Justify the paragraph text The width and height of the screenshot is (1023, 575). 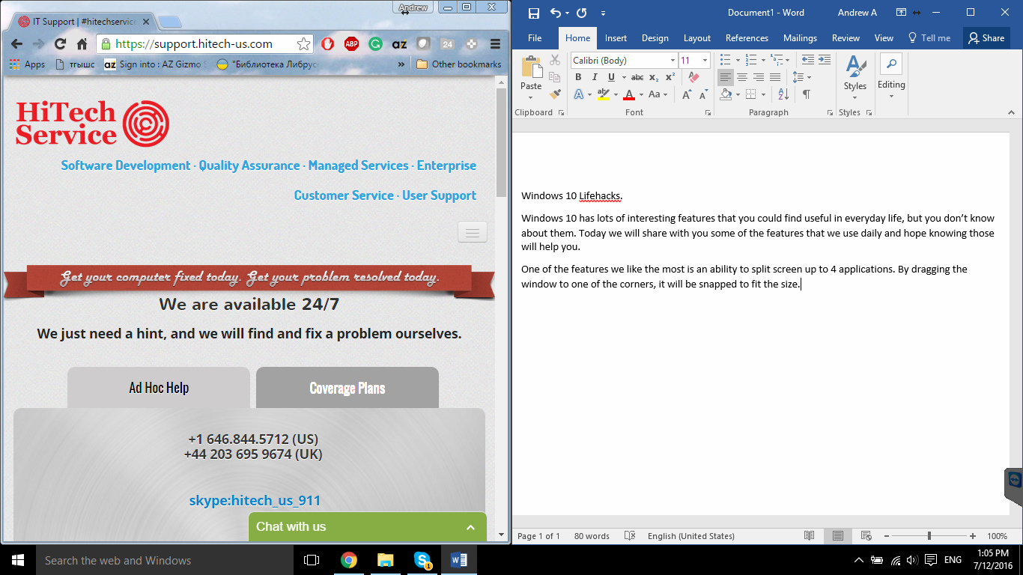coord(774,77)
